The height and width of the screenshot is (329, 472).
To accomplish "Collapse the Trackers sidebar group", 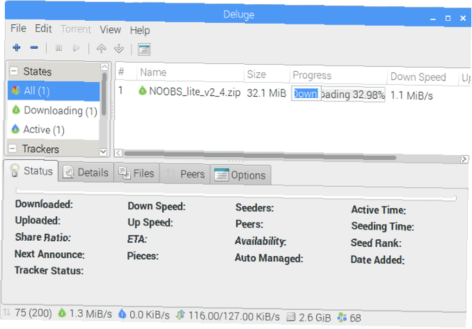I will click(13, 148).
